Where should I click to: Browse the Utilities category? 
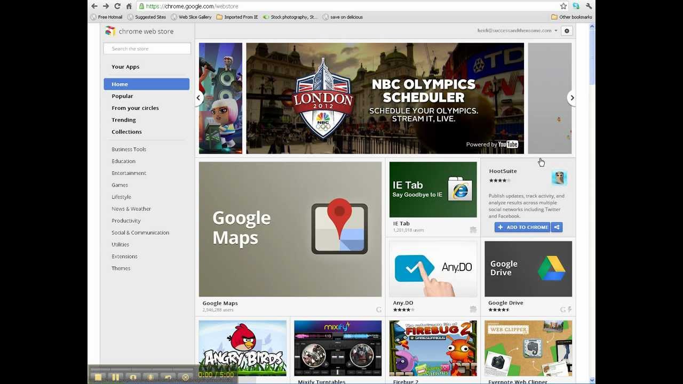120,244
